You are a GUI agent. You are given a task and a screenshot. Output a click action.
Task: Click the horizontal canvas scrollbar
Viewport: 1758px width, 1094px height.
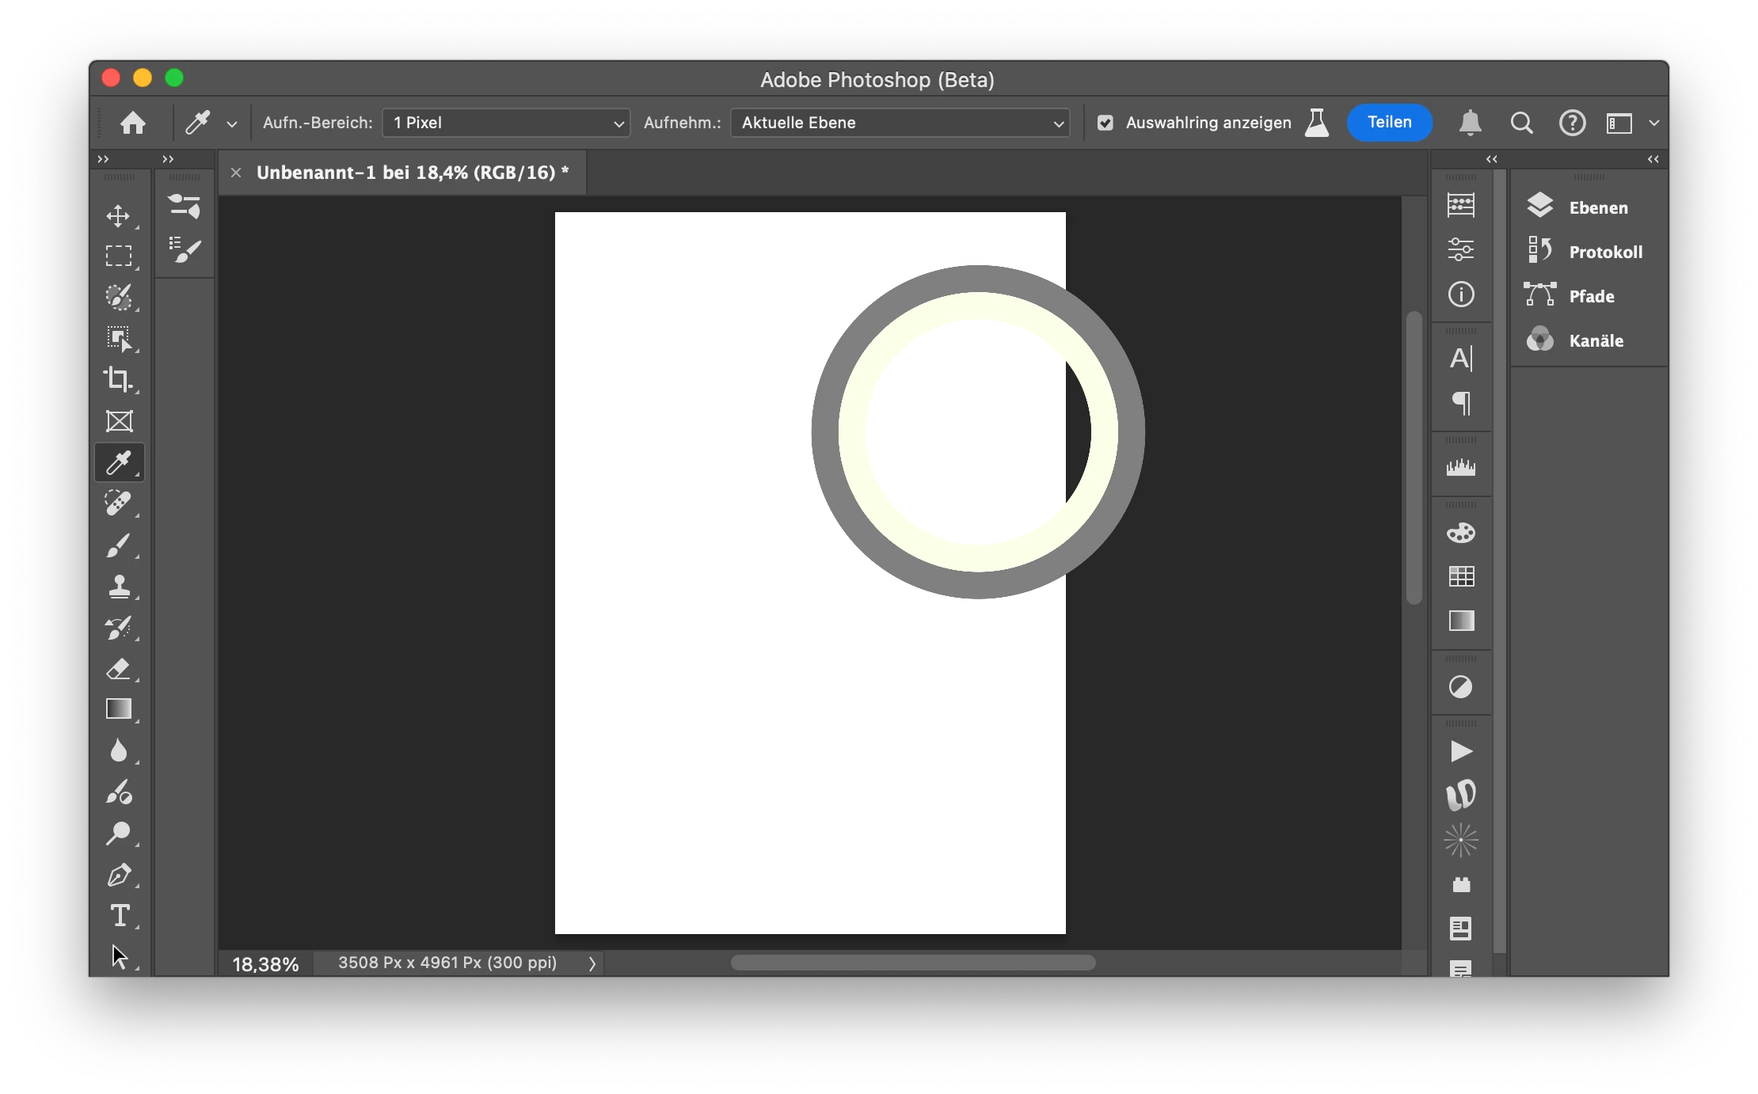coord(912,963)
